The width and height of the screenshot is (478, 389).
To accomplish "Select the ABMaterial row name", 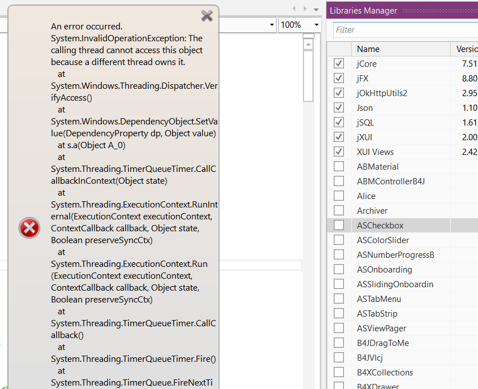I will coord(378,167).
